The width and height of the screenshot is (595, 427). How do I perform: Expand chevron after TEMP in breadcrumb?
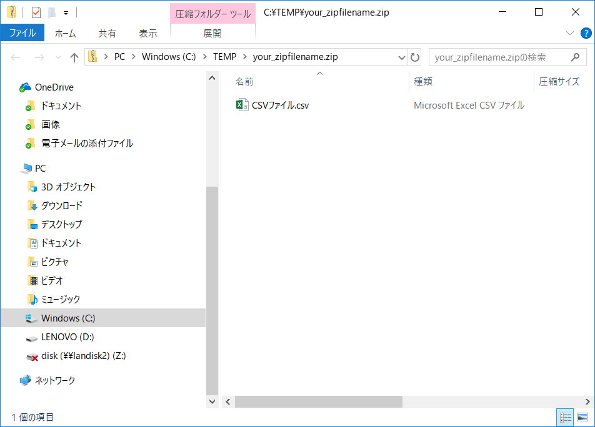coord(245,56)
